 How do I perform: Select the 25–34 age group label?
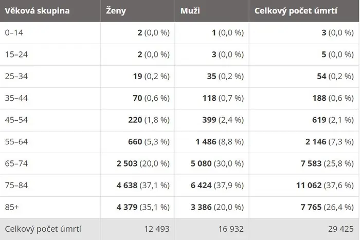(x=16, y=76)
